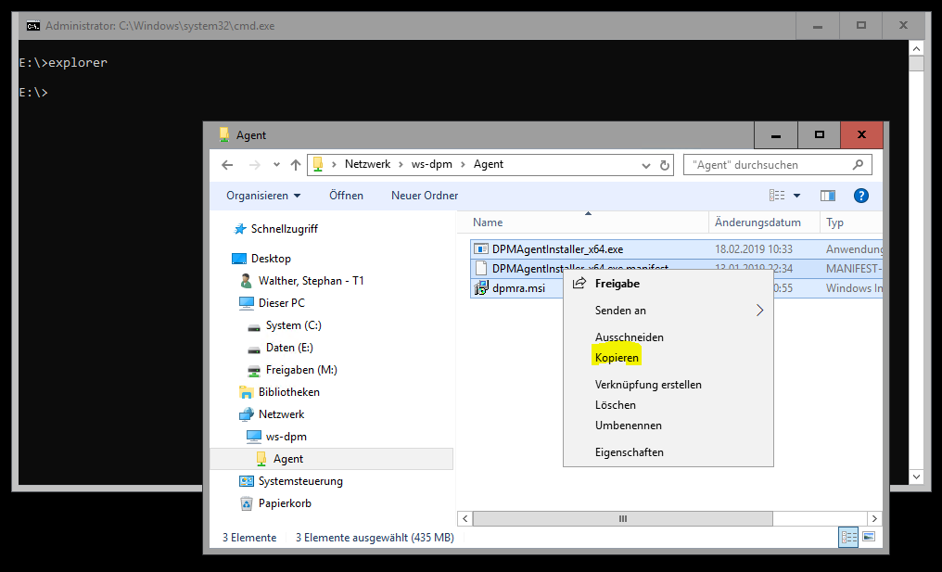Screen dimensions: 942x572
Task: Click the Netzwerk icon in tree
Action: tap(247, 414)
